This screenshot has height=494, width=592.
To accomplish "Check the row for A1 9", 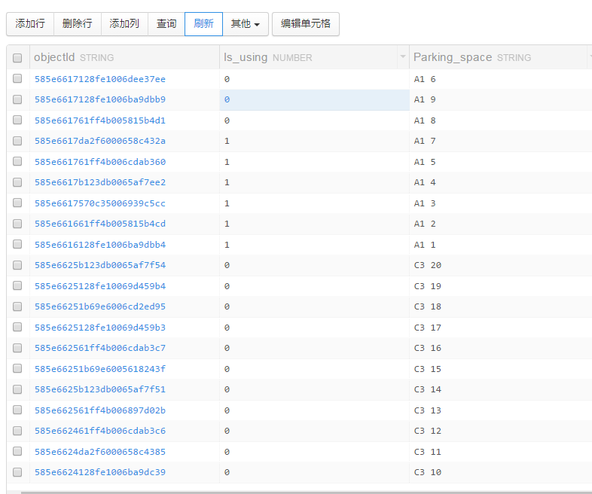I will 17,99.
